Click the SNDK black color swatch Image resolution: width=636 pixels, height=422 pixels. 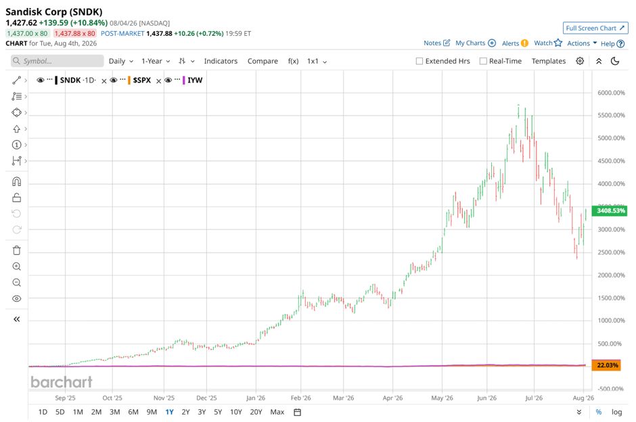56,80
